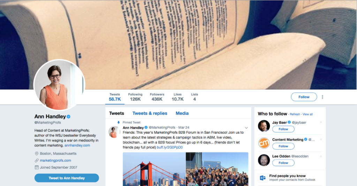This screenshot has width=357, height=186.
Task: Open Jay Baer's profile avatar
Action: click(x=264, y=126)
